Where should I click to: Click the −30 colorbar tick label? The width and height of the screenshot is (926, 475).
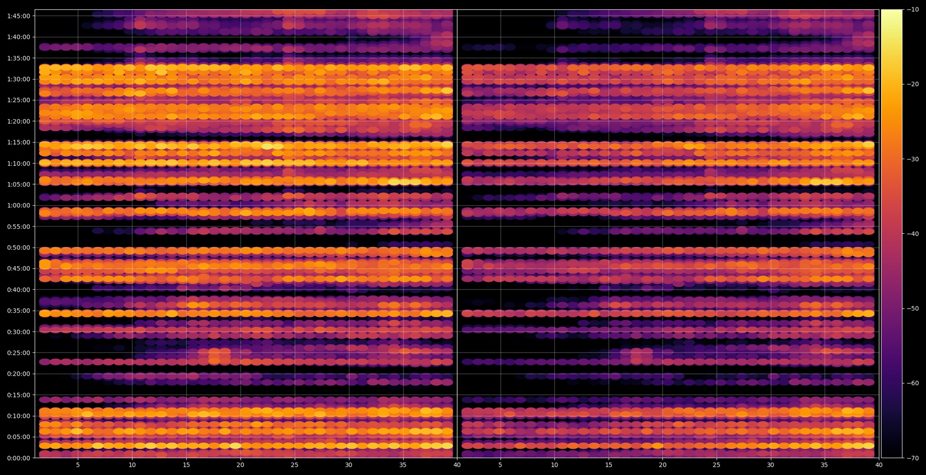click(x=912, y=159)
